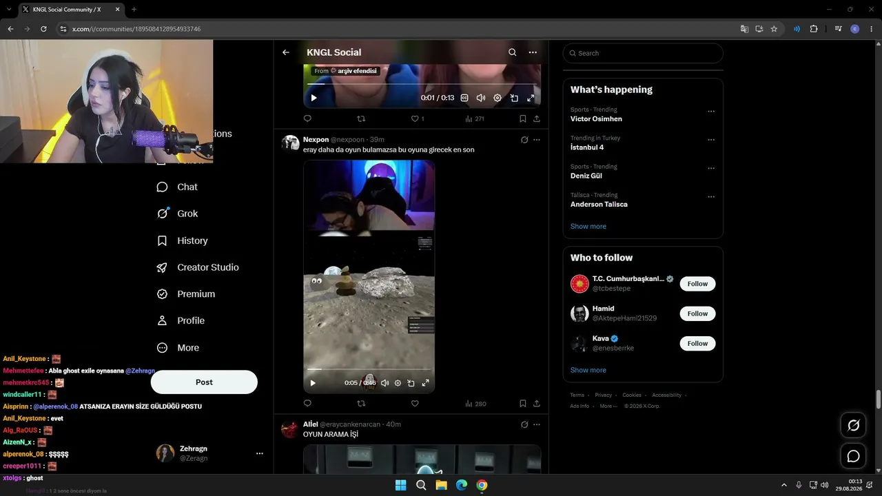The image size is (882, 496).
Task: Open options for Anderson Talisca trend
Action: (x=711, y=197)
